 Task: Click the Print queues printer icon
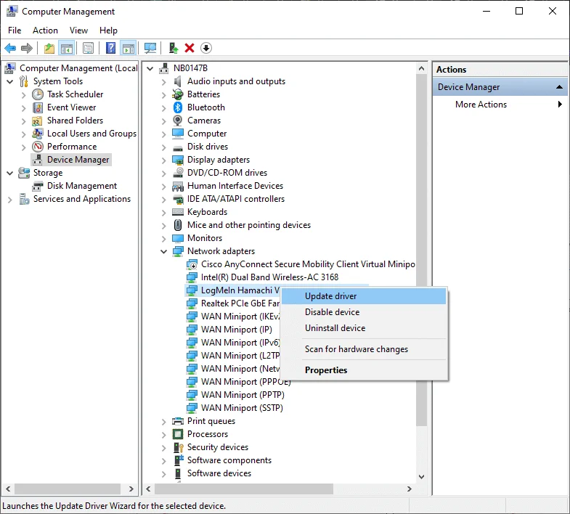pyautogui.click(x=178, y=421)
